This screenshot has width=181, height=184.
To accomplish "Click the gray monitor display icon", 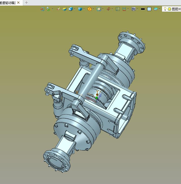I will [x=133, y=9].
